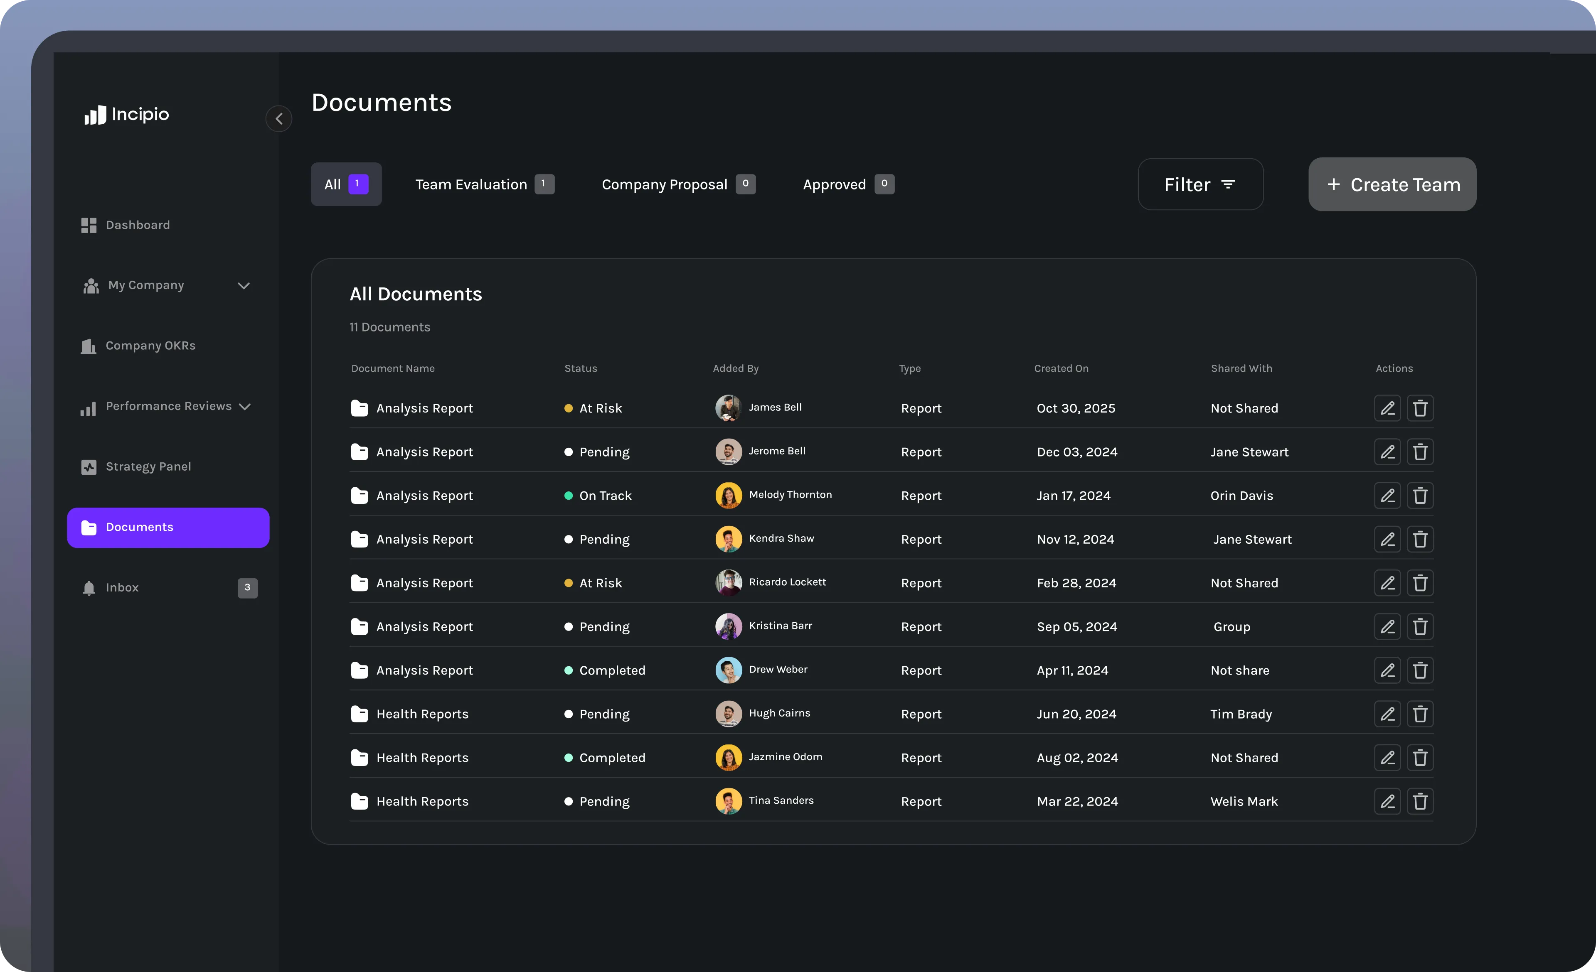1596x972 pixels.
Task: Edit the Kristina Barr document
Action: [x=1387, y=626]
